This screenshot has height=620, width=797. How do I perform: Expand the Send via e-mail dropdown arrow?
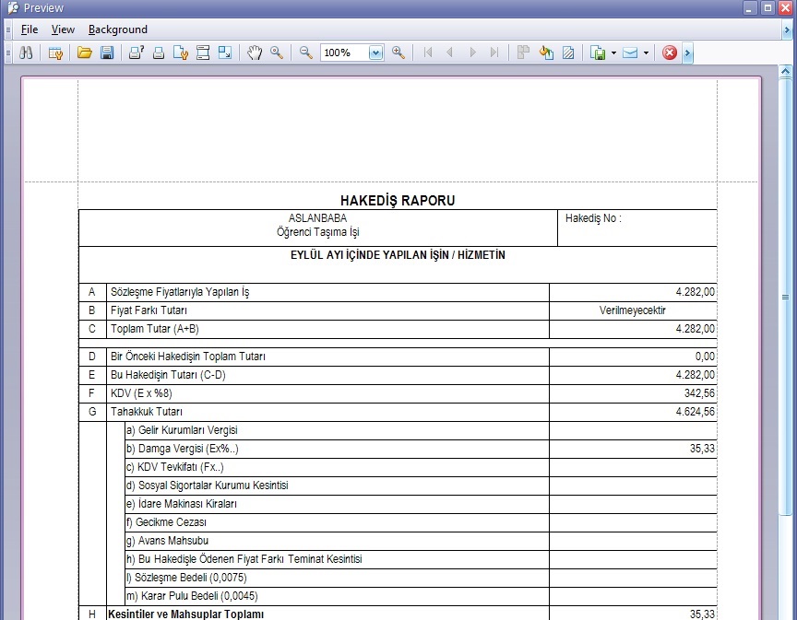[646, 53]
